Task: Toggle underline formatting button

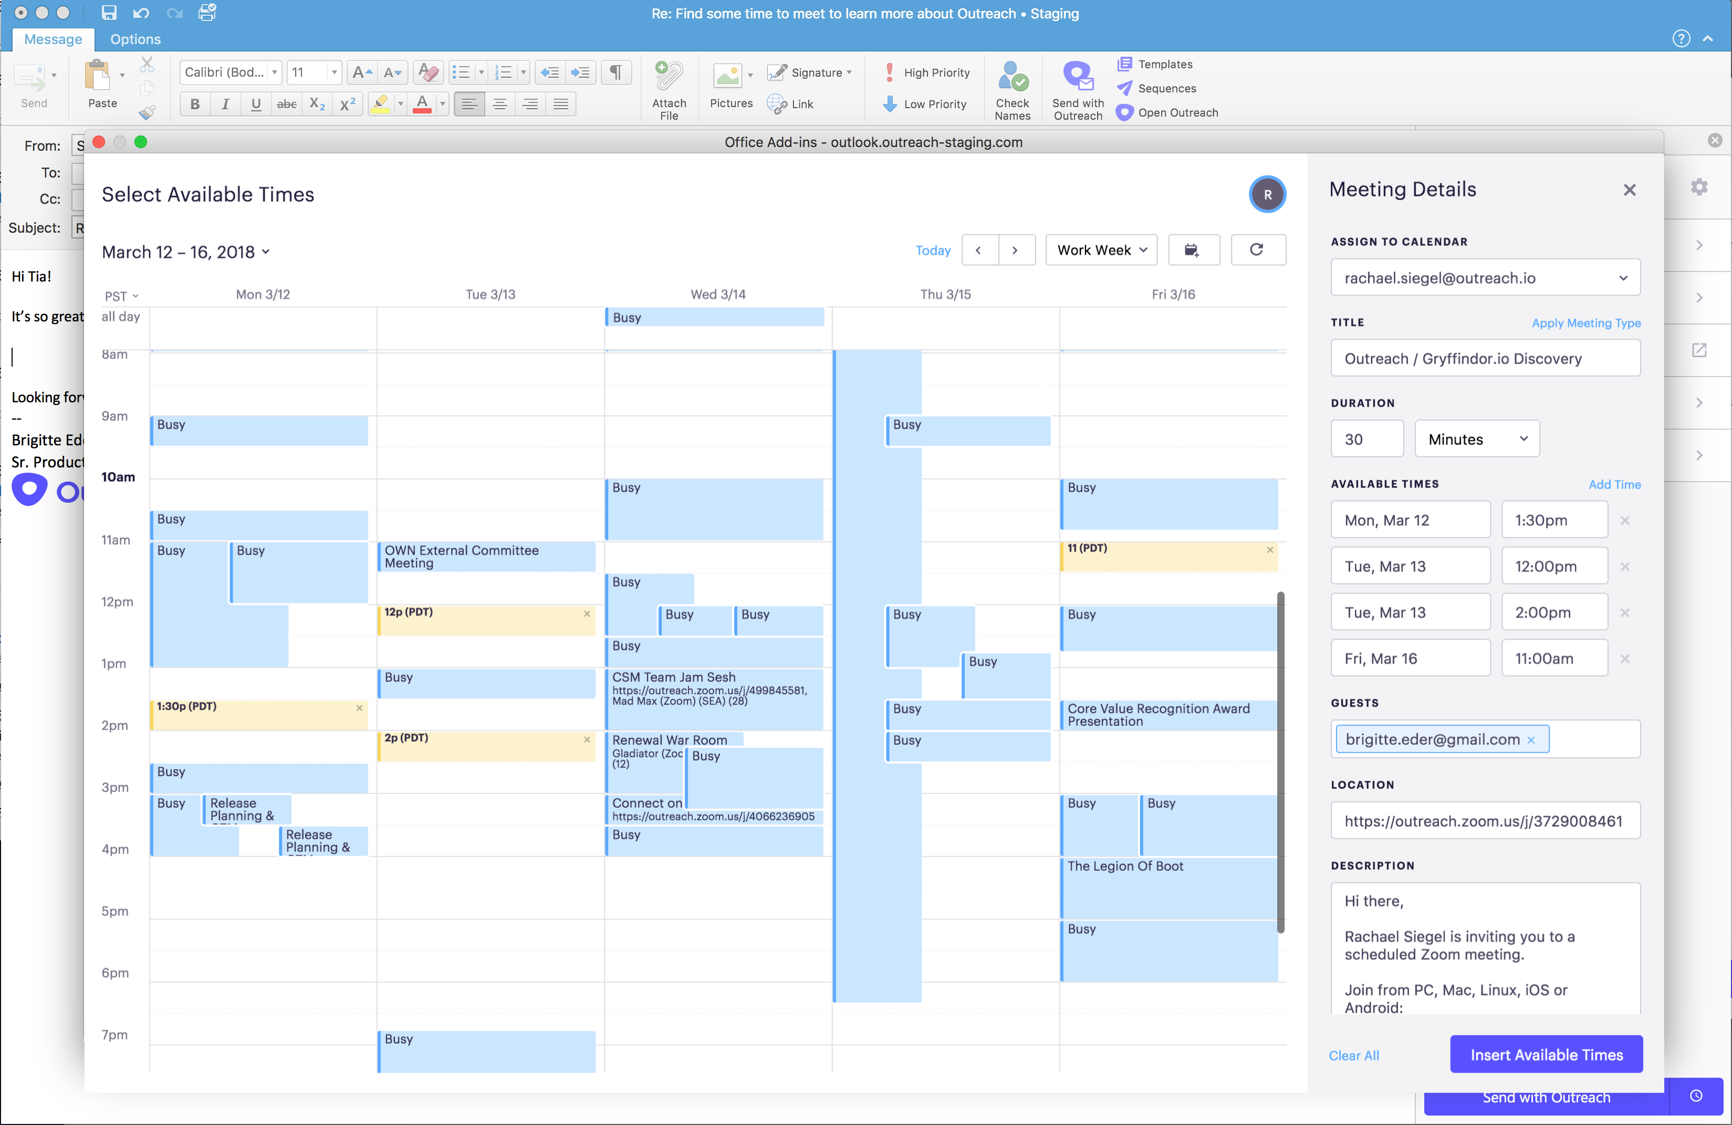Action: pyautogui.click(x=255, y=104)
